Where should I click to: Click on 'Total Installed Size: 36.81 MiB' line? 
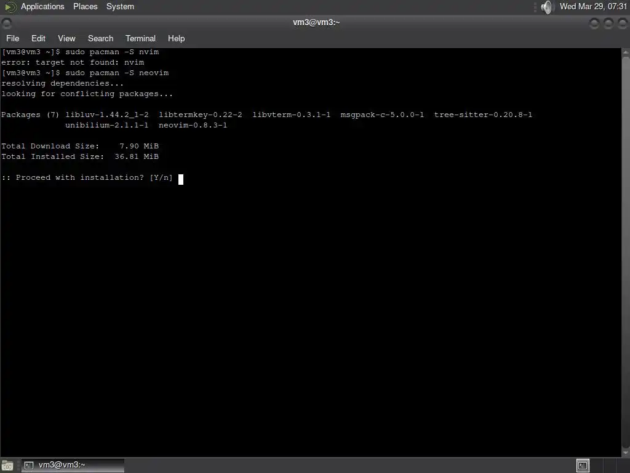pyautogui.click(x=80, y=156)
